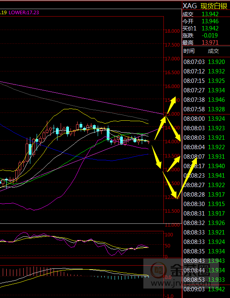Image resolution: width=230 pixels, height=298 pixels.
Task: Select the tick row at 08:07:03
Action: [x=204, y=62]
